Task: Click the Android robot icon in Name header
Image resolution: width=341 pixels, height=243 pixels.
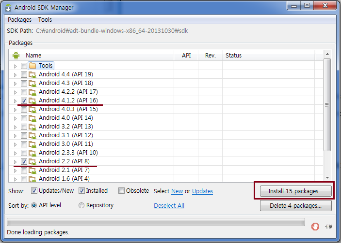Action: coord(16,56)
